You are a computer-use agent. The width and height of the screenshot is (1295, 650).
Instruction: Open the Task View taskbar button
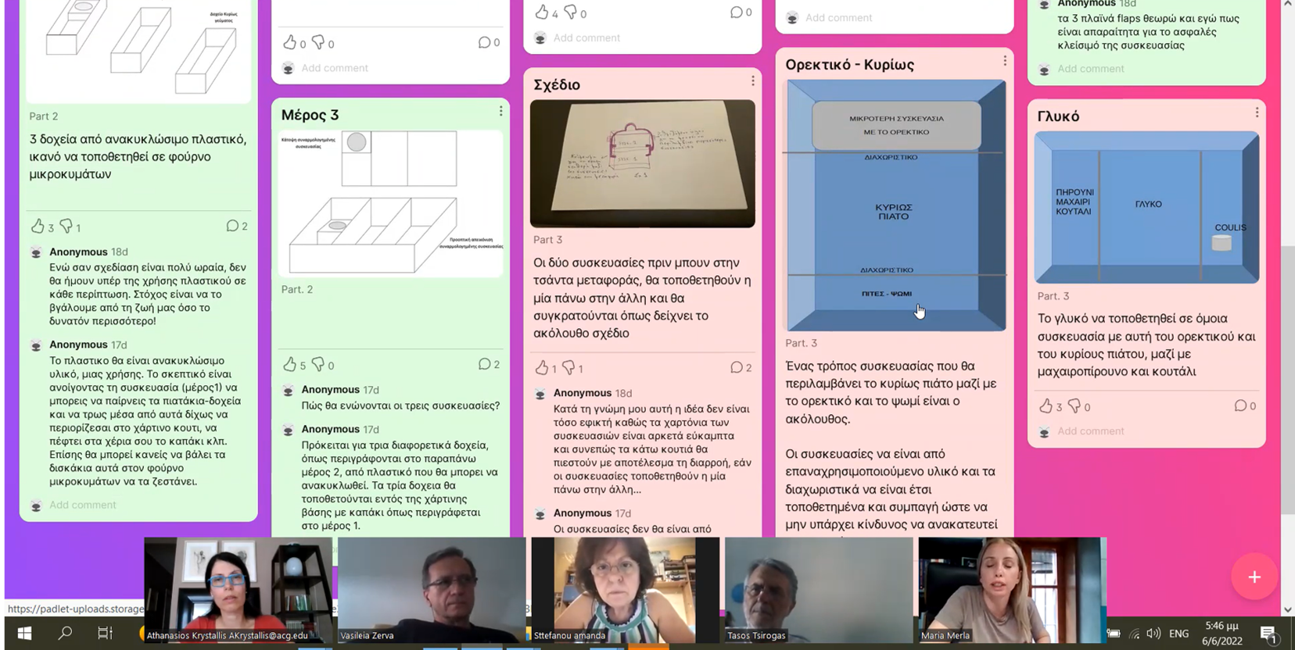105,634
